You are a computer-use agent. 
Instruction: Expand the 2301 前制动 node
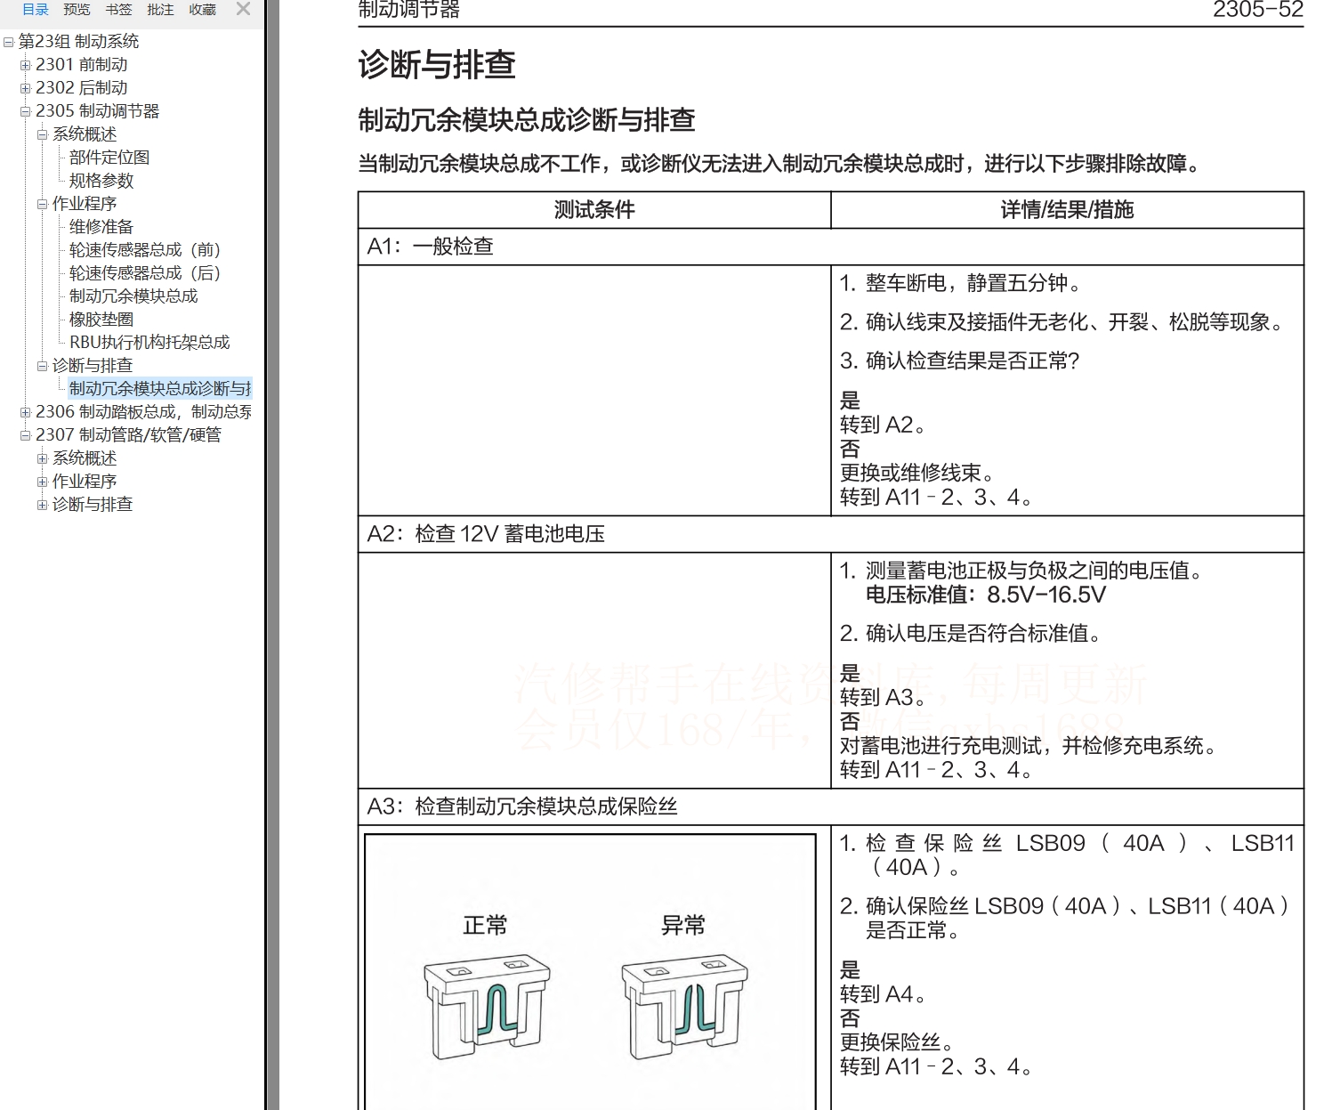24,64
